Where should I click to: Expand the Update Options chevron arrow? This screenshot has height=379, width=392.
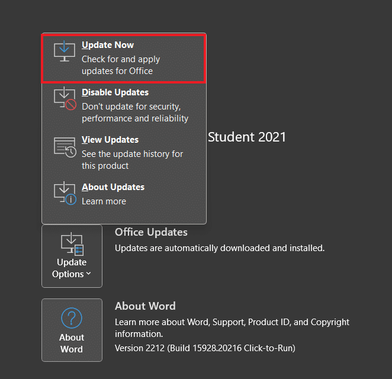tap(89, 274)
